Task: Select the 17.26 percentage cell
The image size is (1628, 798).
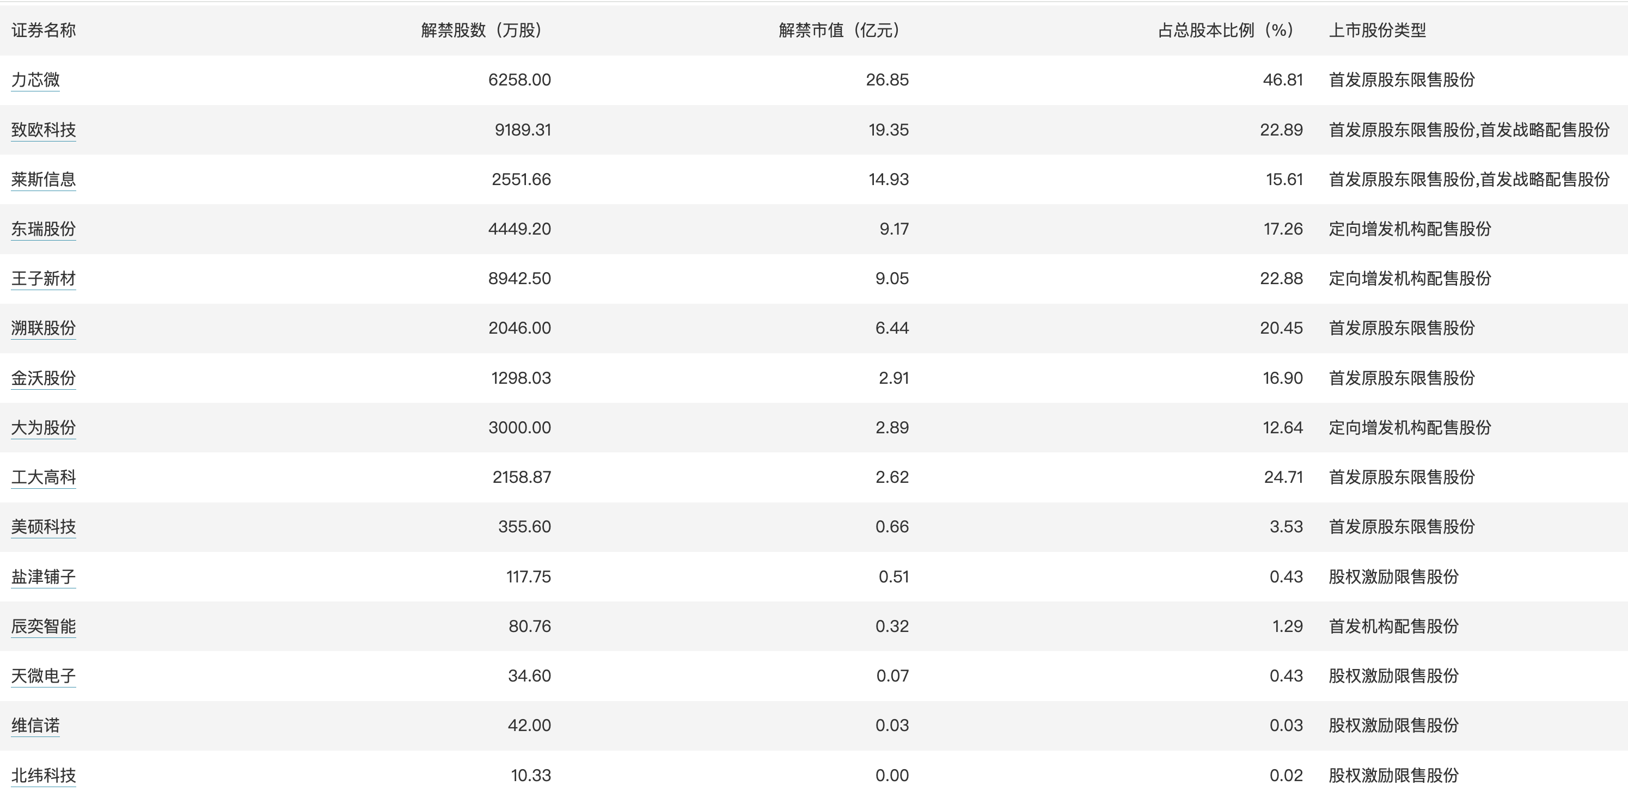Action: [1283, 229]
